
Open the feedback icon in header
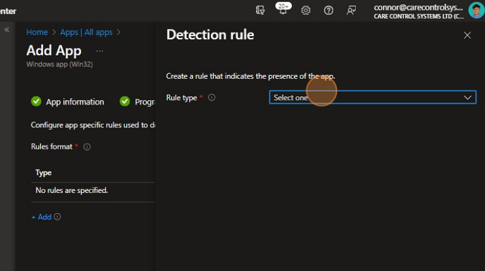(351, 10)
